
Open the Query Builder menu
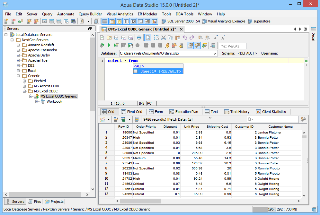[x=90, y=14]
